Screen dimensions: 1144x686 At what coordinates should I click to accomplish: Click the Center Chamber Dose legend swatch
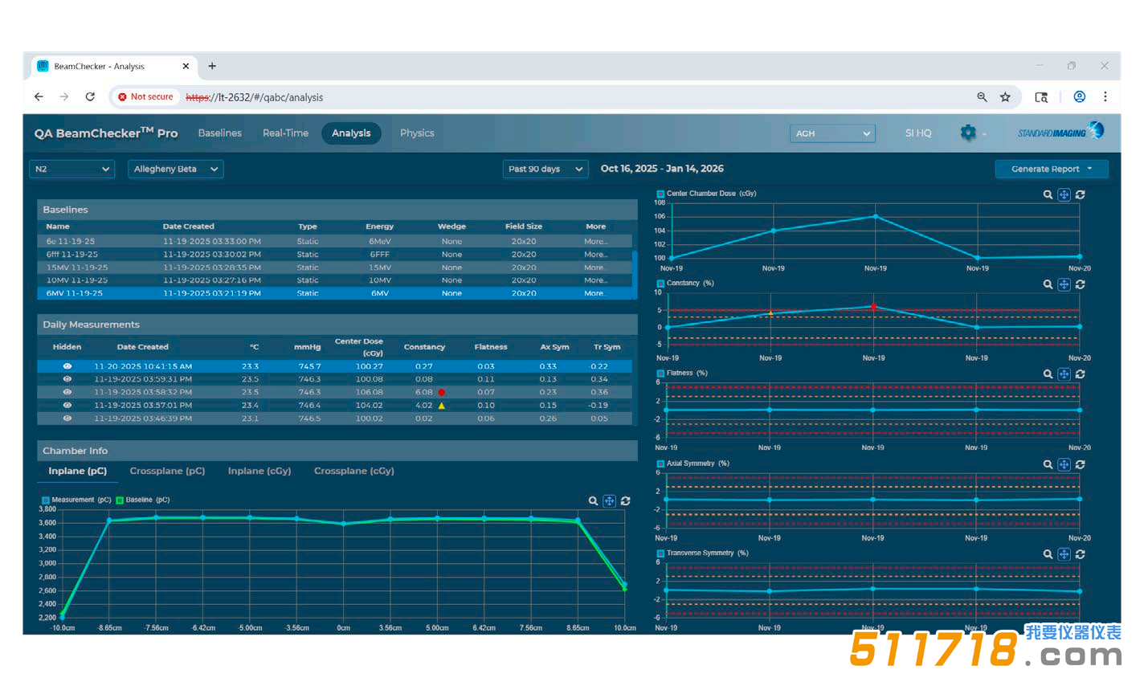[x=660, y=194]
